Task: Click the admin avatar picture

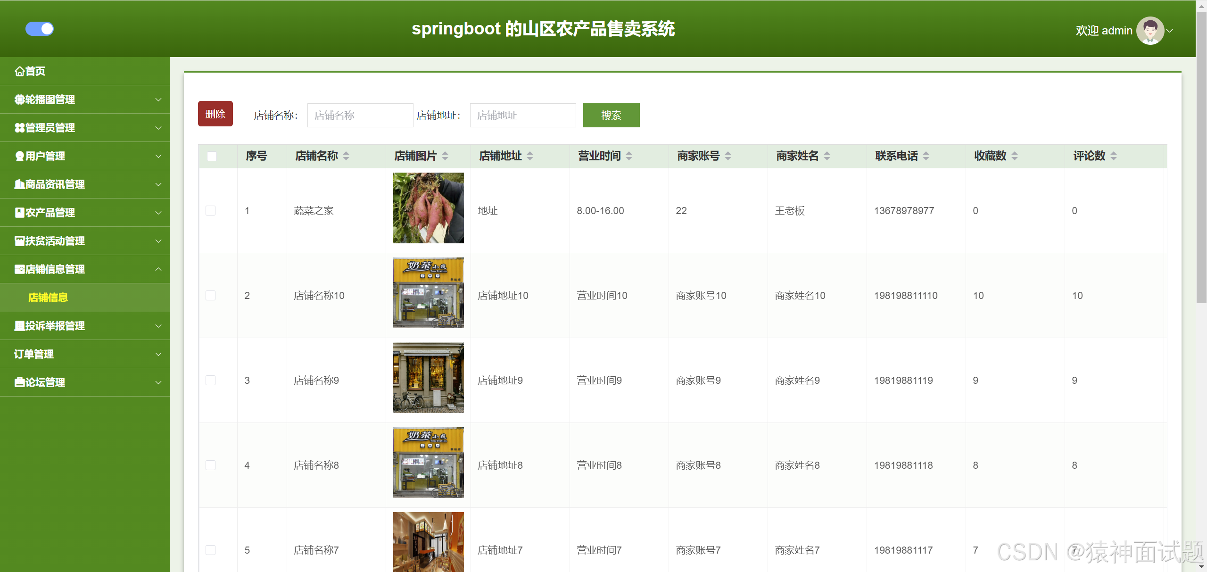Action: point(1150,31)
